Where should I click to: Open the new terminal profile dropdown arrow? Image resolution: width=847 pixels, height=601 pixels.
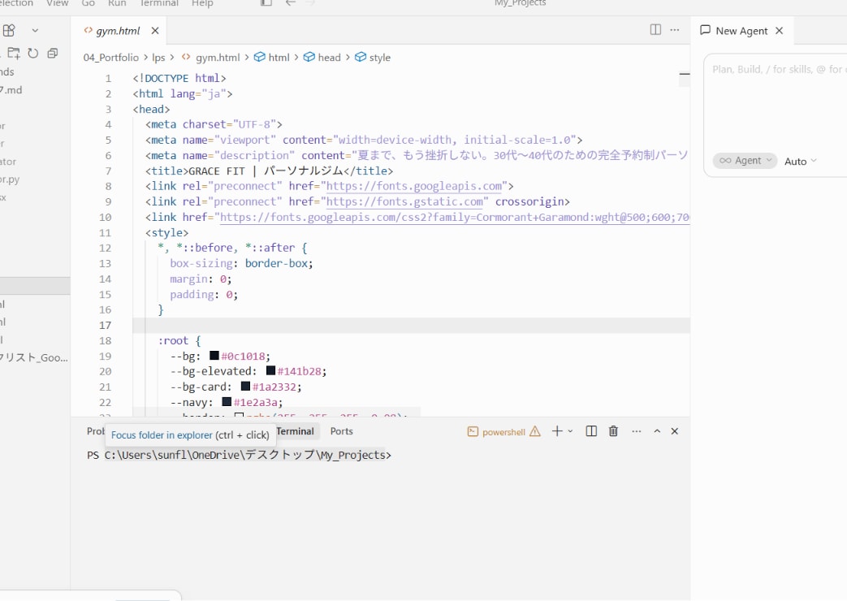(570, 431)
